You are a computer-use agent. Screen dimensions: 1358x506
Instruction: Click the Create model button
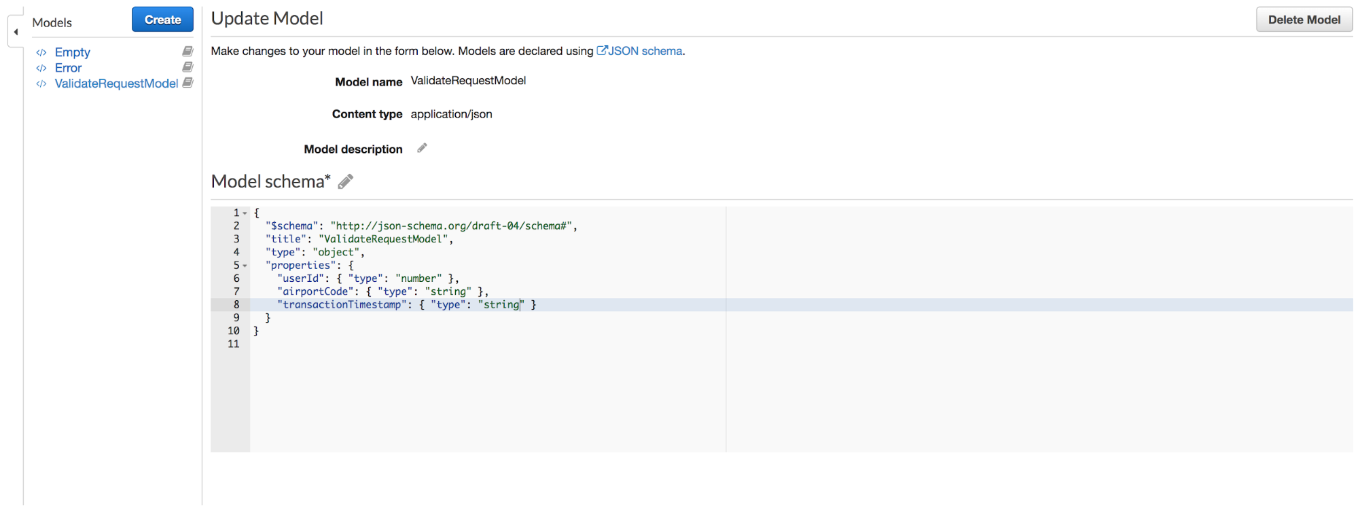tap(162, 20)
